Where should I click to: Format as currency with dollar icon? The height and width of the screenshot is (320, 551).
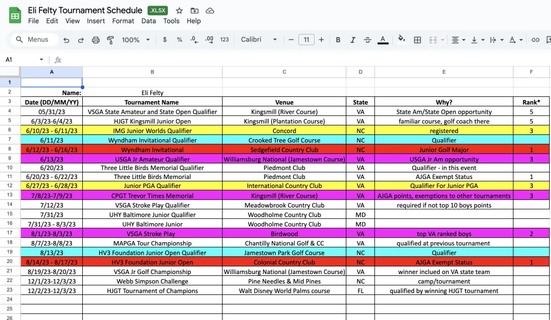[165, 40]
